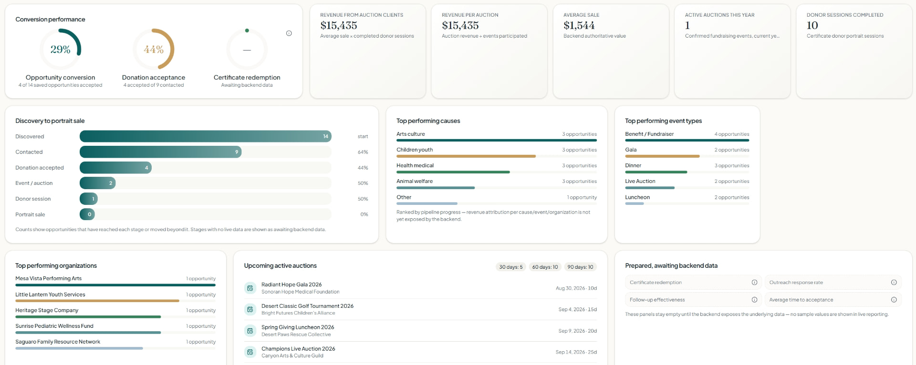The image size is (916, 365).
Task: Click the Sep 9, 2026 · 20d date
Action: (577, 331)
